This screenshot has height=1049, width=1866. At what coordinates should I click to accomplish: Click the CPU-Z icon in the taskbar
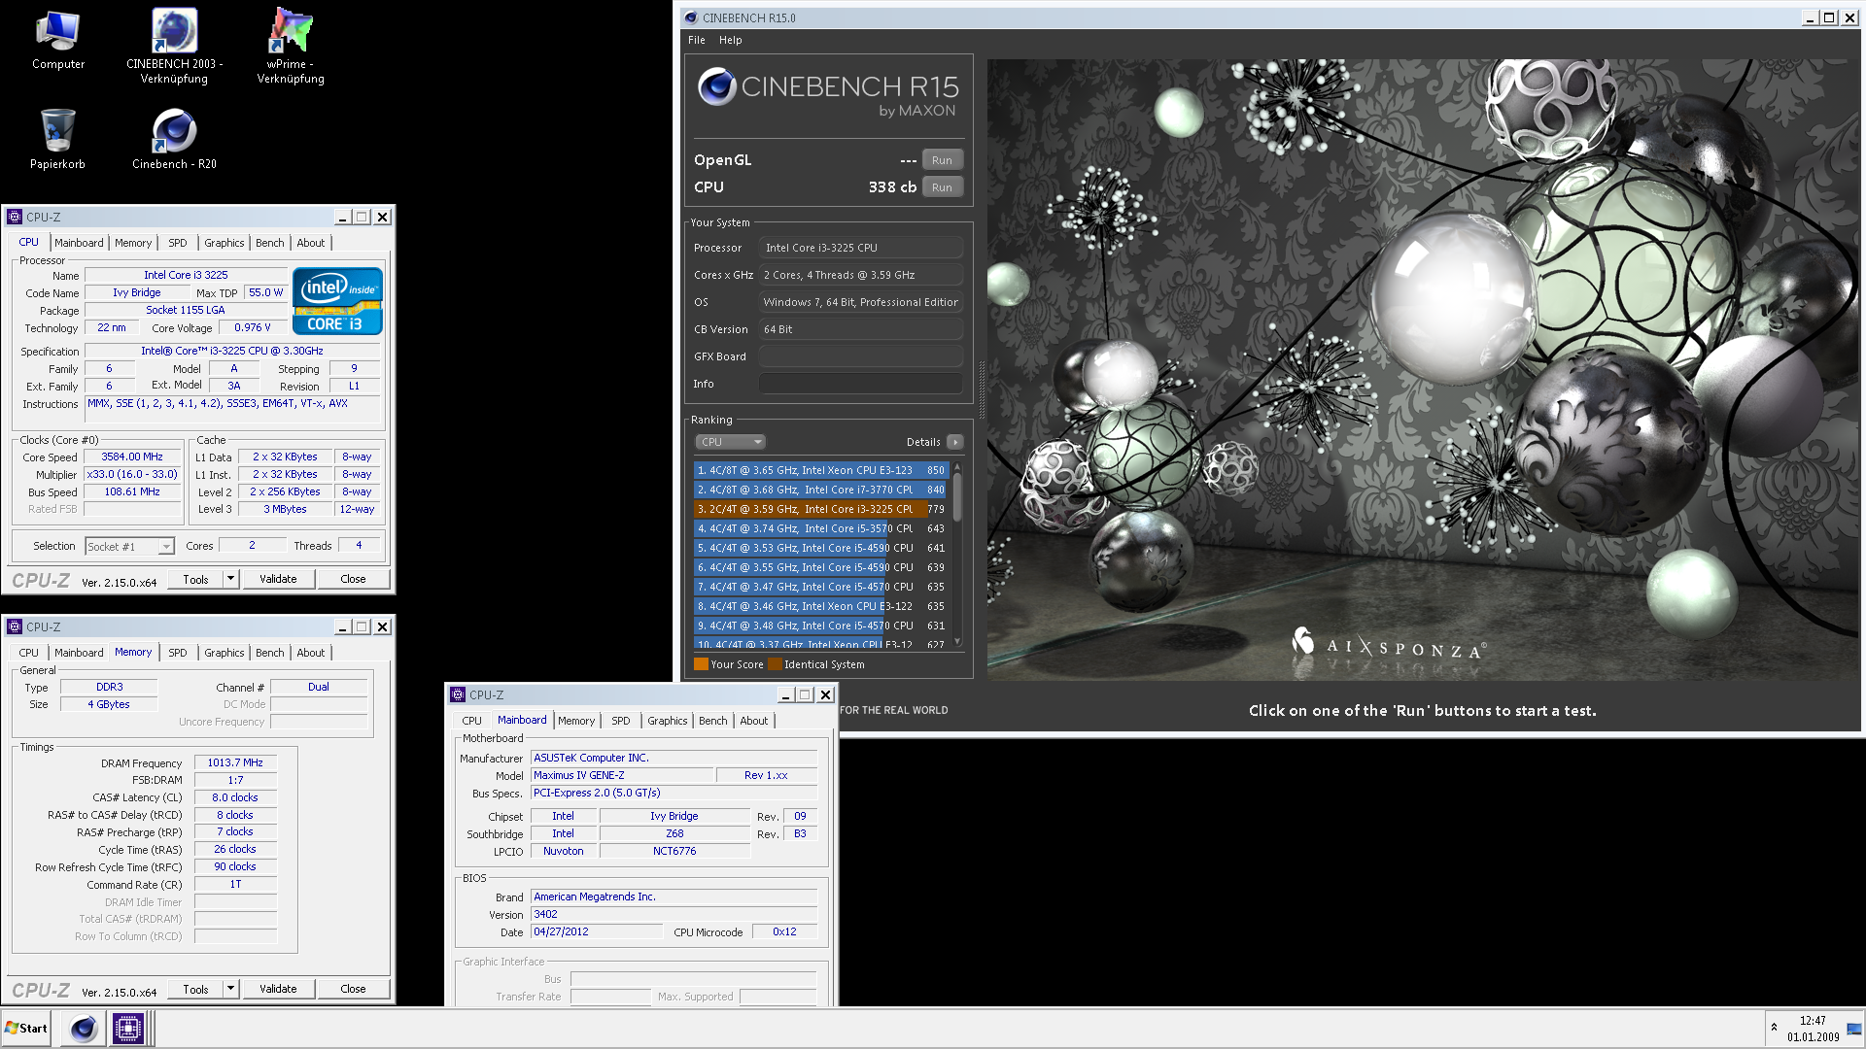click(x=128, y=1029)
